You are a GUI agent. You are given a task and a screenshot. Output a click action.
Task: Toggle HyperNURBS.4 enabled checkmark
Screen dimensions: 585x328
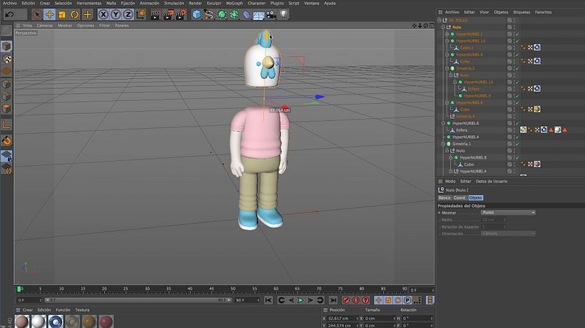point(518,137)
